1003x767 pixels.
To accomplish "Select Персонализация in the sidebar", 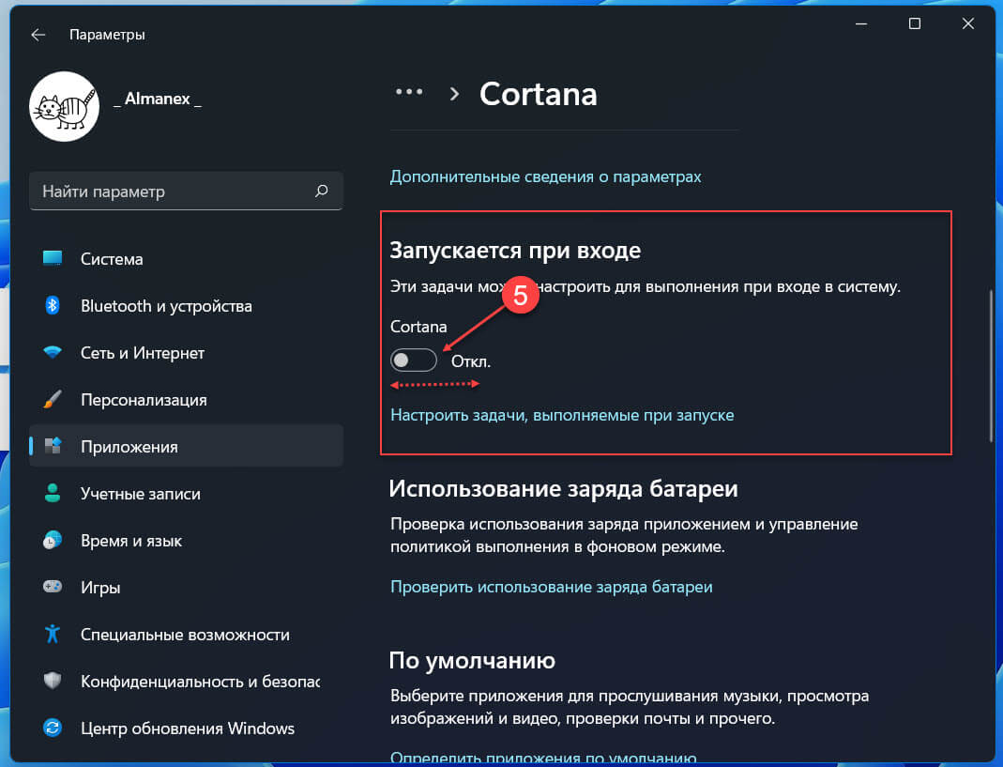I will click(186, 399).
